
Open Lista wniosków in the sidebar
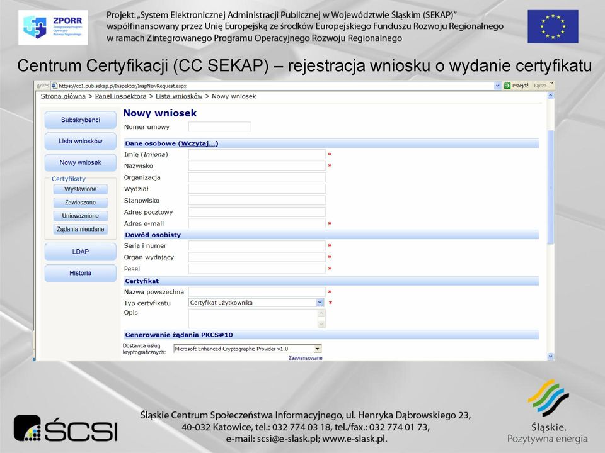(81, 142)
